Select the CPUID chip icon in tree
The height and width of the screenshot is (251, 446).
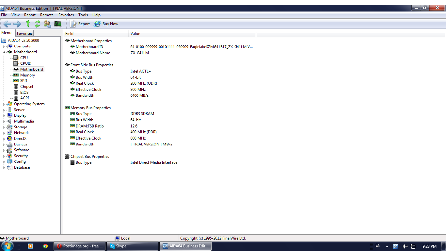click(x=16, y=63)
